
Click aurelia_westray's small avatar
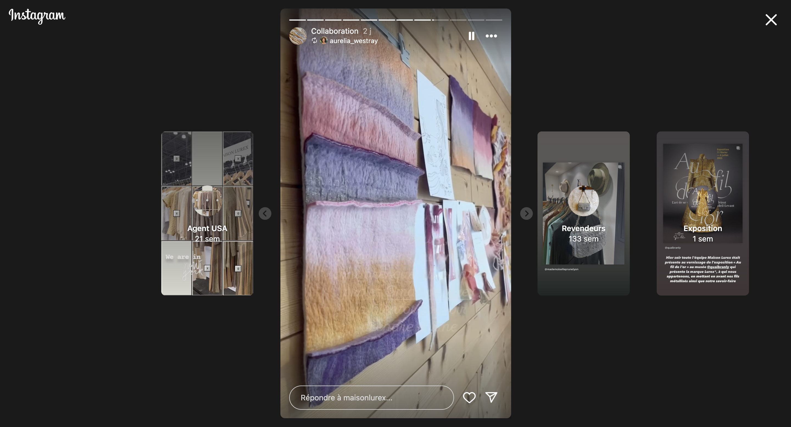click(x=324, y=41)
